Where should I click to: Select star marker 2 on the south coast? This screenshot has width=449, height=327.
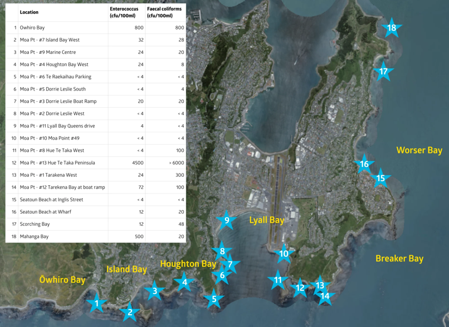pos(129,313)
